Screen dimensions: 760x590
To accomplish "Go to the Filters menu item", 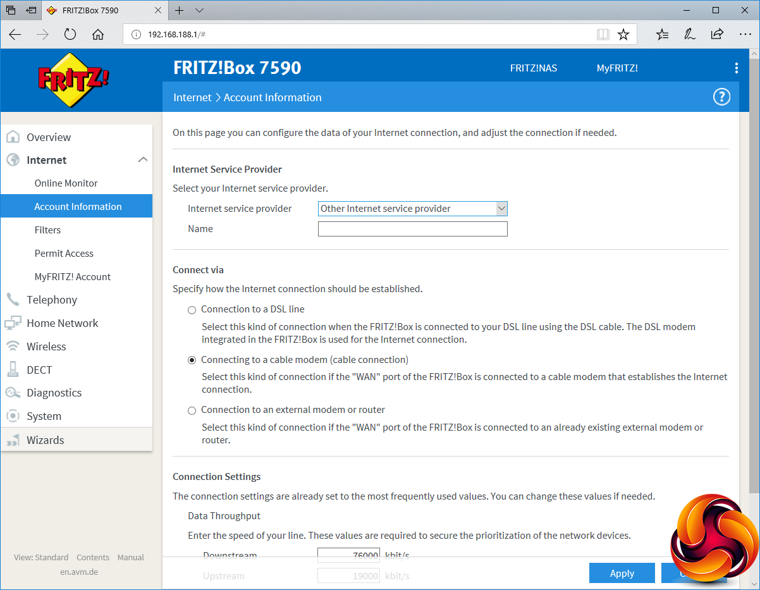I will click(48, 230).
